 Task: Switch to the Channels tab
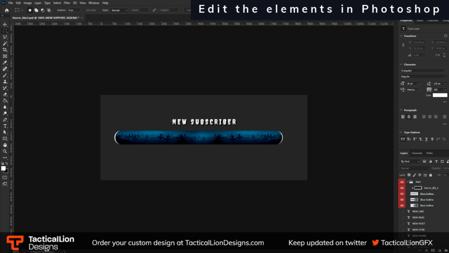point(417,153)
